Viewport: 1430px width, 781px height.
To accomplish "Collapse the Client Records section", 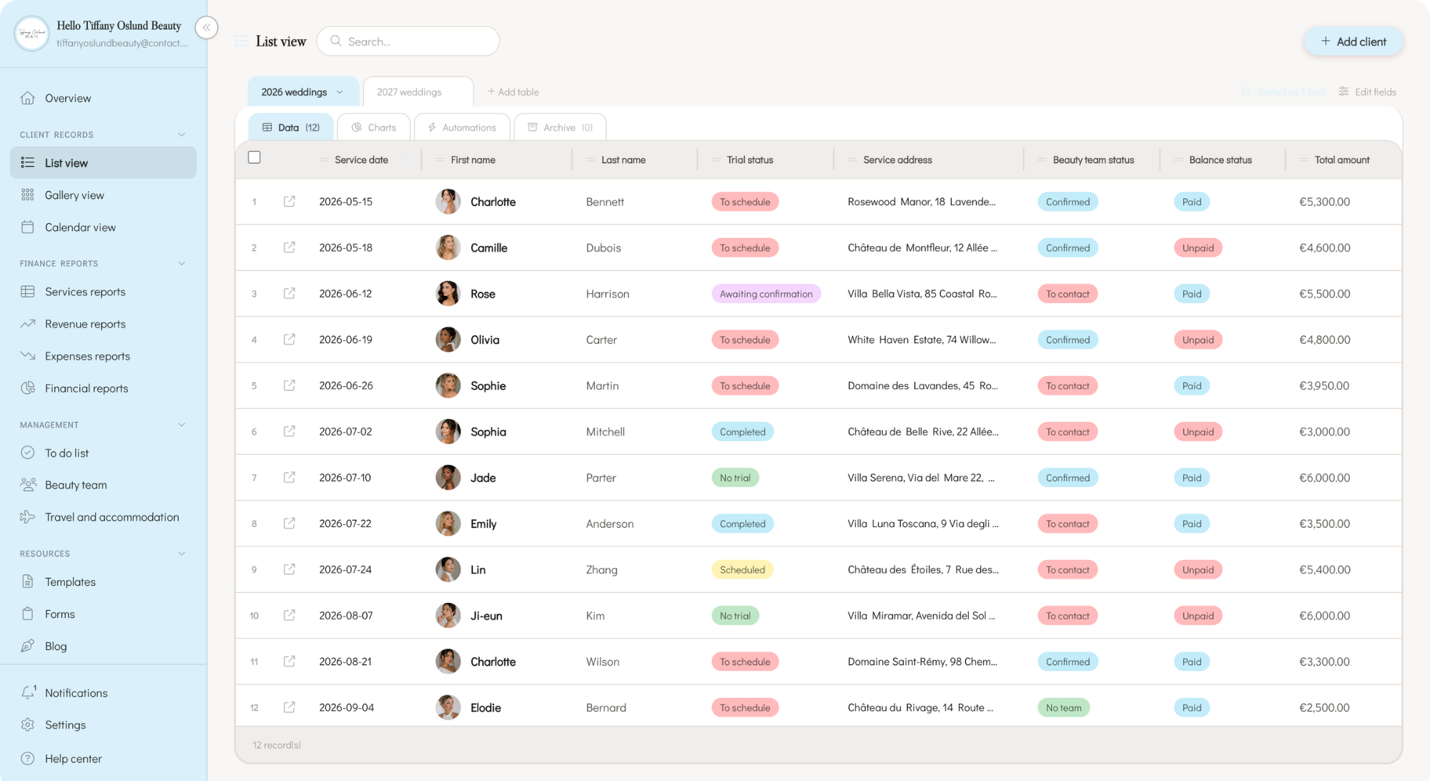I will 182,134.
